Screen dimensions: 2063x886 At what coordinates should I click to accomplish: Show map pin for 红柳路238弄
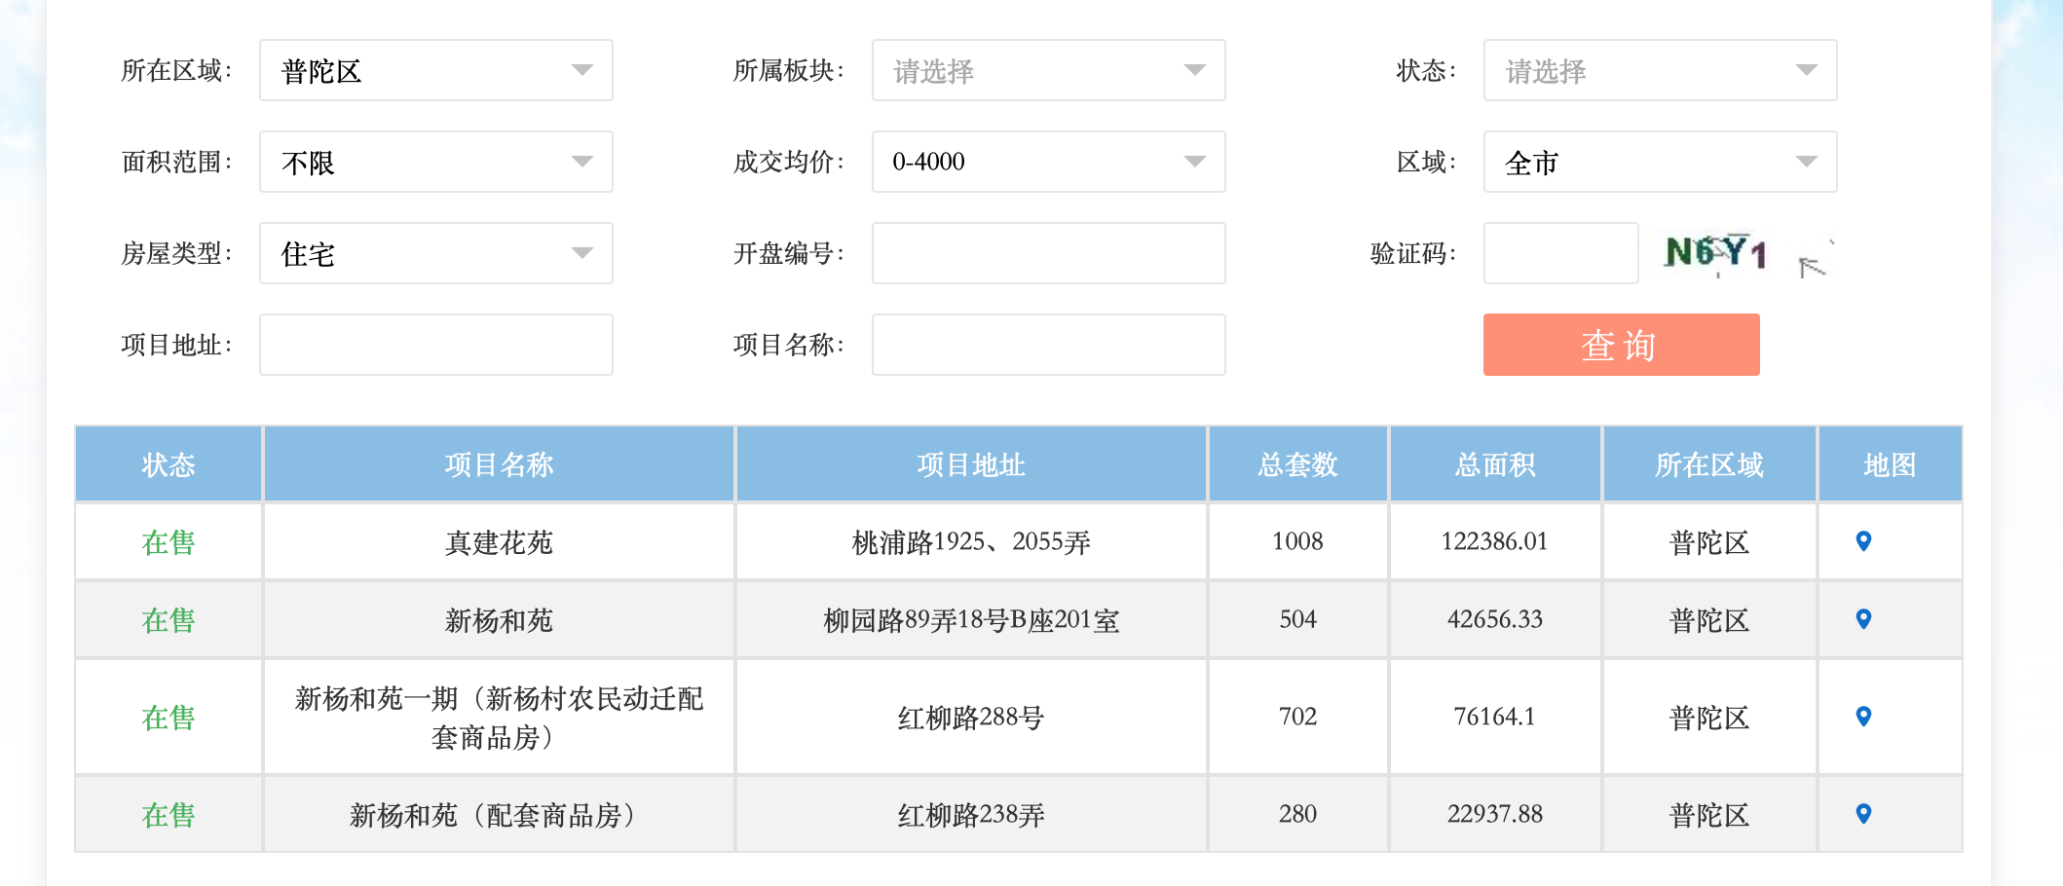point(1862,814)
